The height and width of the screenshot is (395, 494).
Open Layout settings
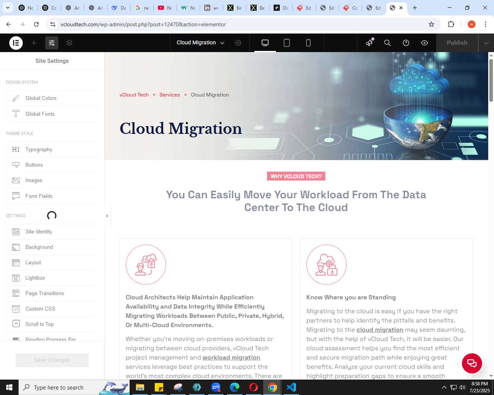click(x=52, y=262)
